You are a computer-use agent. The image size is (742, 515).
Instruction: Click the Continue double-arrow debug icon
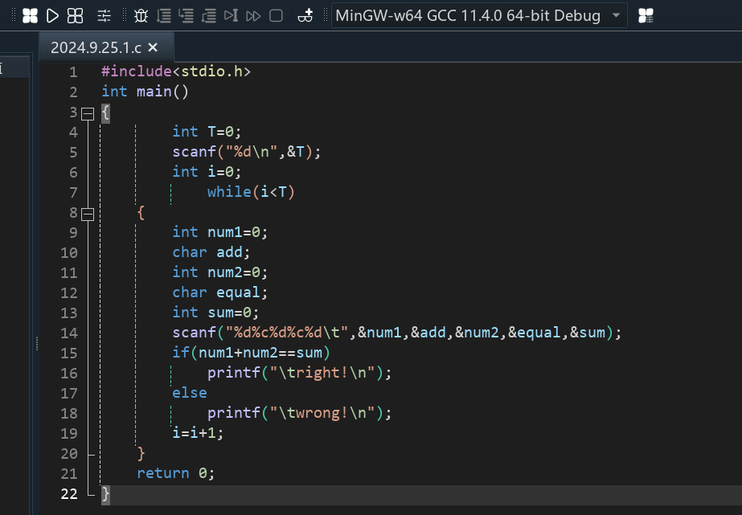pyautogui.click(x=254, y=16)
